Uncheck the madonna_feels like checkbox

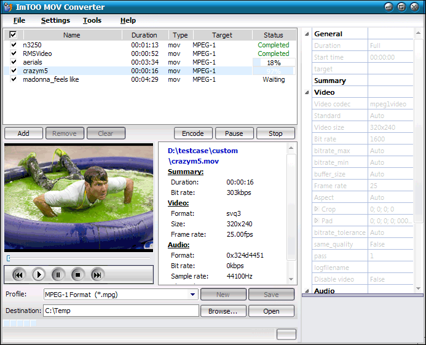14,79
